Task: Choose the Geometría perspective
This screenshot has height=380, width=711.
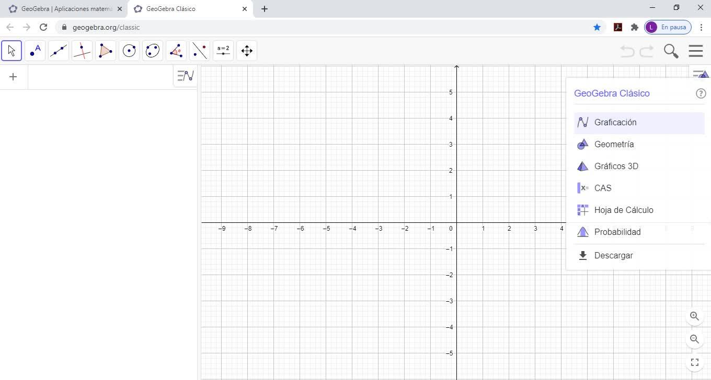Action: [639, 145]
